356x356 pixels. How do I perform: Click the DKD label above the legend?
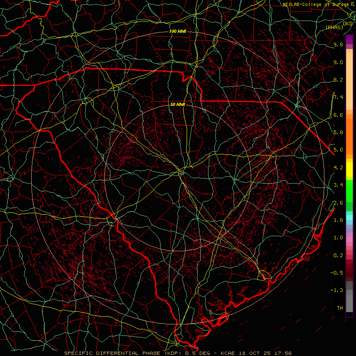click(348, 24)
